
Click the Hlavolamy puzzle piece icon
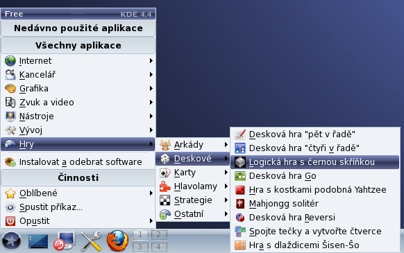[165, 186]
